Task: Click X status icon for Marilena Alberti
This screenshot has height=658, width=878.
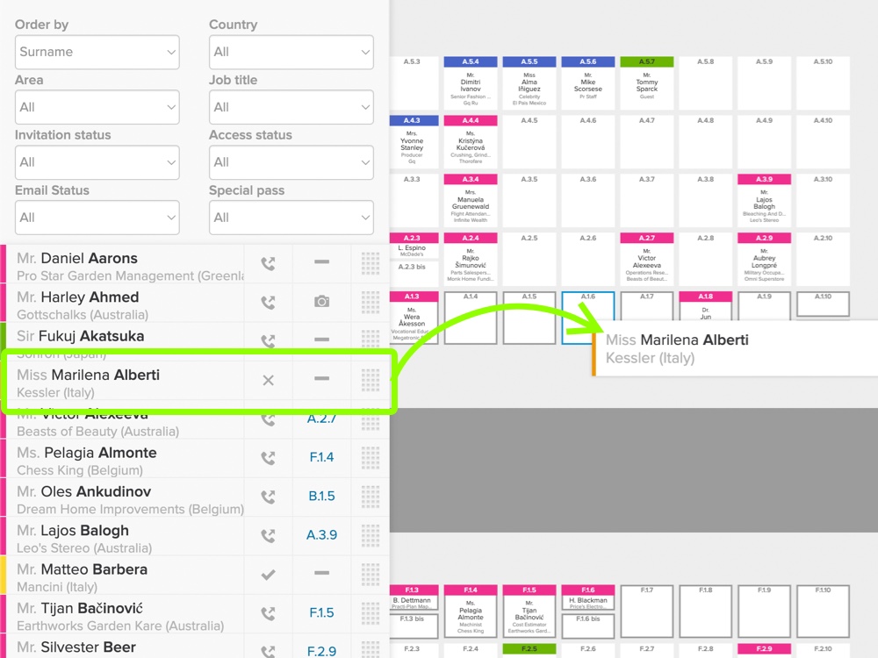Action: click(268, 381)
